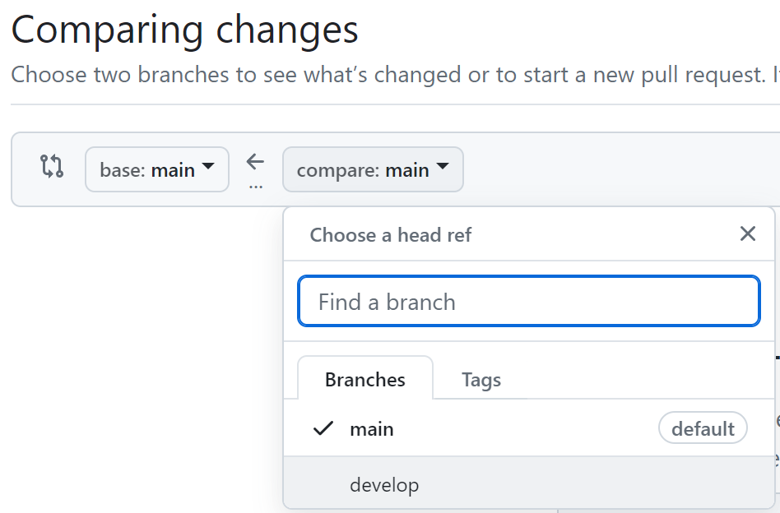This screenshot has width=780, height=513.
Task: Click the bold main text in base button
Action: [173, 170]
